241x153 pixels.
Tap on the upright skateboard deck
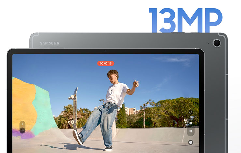tap(74, 104)
